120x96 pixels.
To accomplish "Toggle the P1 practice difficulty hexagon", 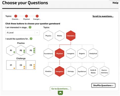I will 11,50.
